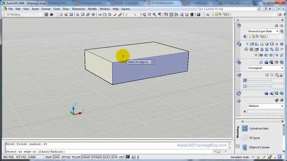Image resolution: width=287 pixels, height=161 pixels.
Task: Toggle OSNAP in status bar
Action: pos(86,157)
